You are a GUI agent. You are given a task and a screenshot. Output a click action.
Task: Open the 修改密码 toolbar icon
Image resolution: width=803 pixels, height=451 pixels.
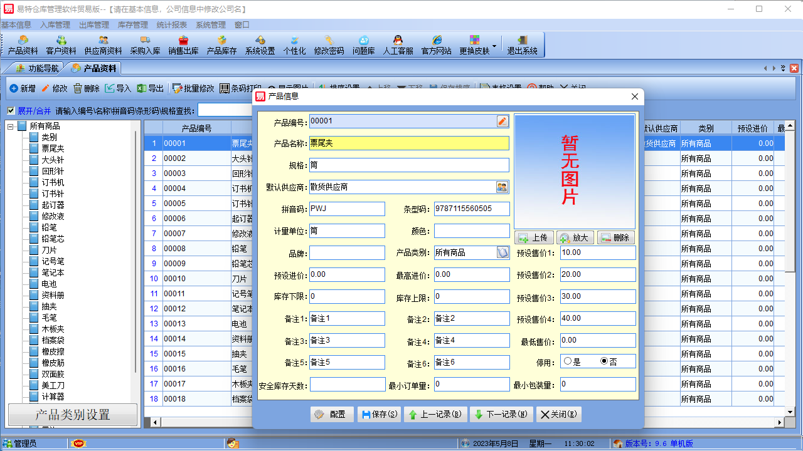pyautogui.click(x=329, y=44)
